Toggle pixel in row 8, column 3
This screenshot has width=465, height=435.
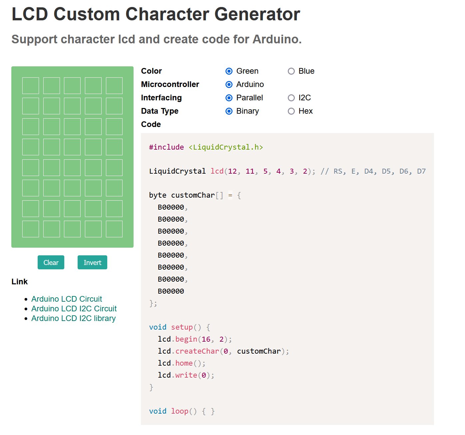(x=72, y=229)
